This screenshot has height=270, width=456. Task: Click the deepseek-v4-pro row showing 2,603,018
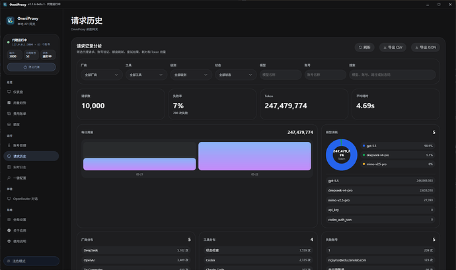[381, 190]
